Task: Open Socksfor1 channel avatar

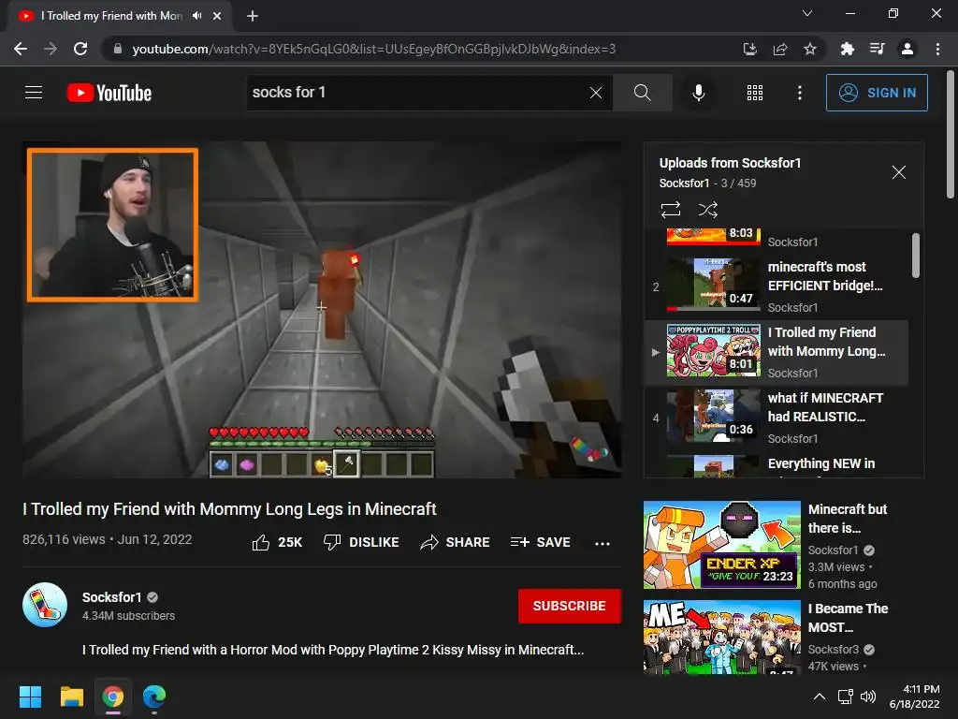Action: [45, 605]
